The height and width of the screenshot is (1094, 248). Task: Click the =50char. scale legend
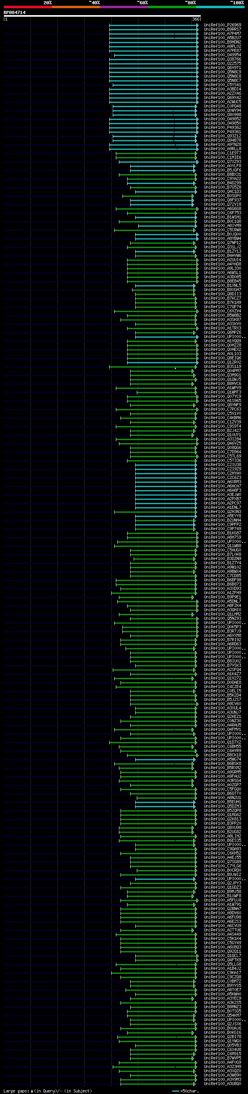(186, 1091)
